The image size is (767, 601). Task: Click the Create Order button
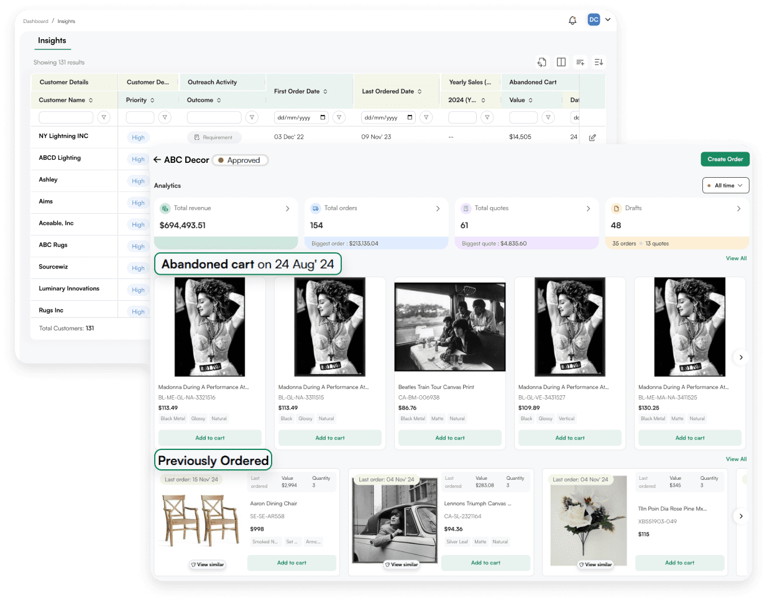pos(725,159)
